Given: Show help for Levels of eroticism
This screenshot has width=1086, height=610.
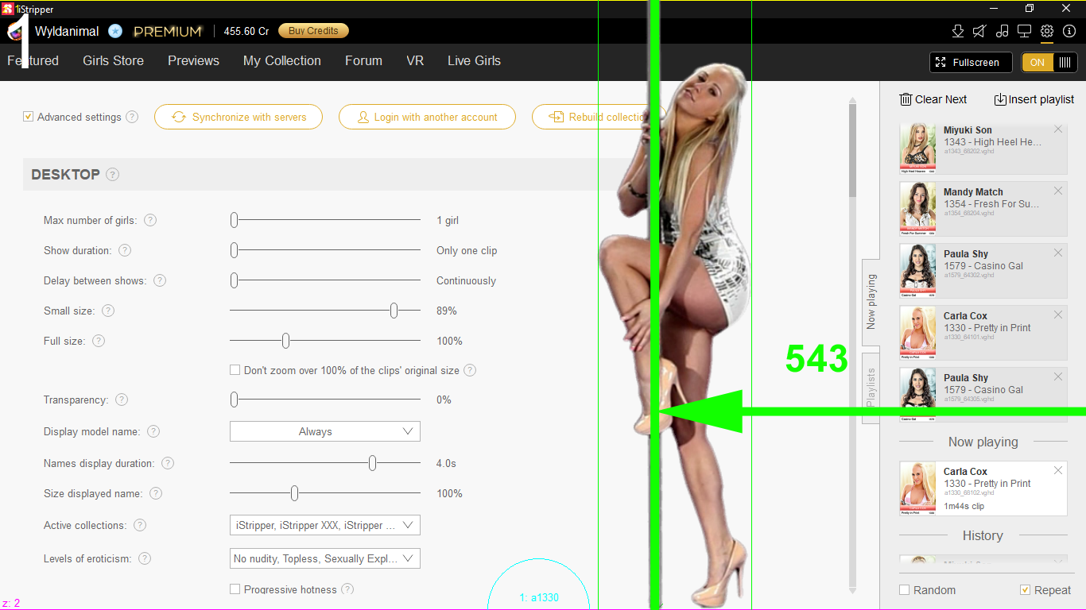Looking at the screenshot, I should tap(145, 558).
